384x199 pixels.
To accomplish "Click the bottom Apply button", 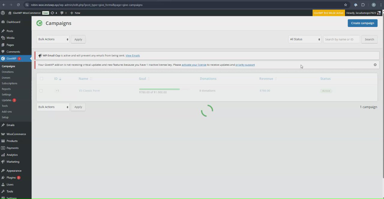I will (x=78, y=107).
